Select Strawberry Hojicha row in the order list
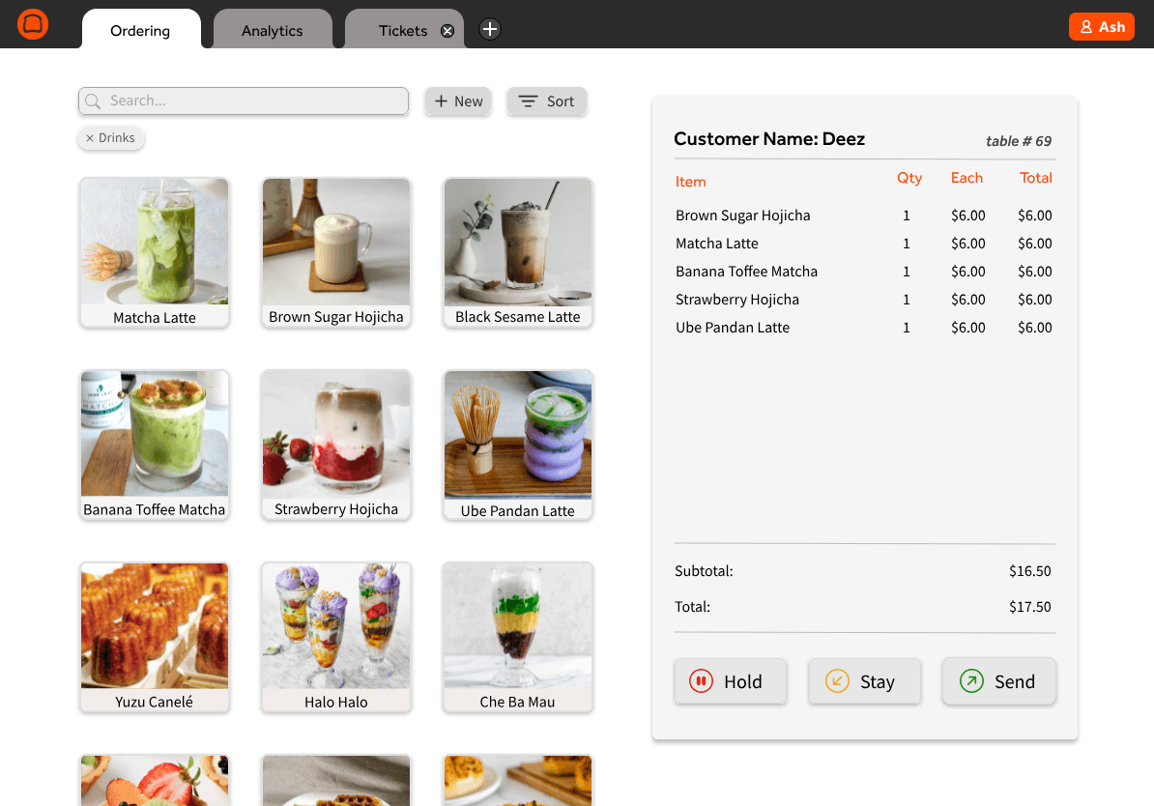1154x806 pixels. coord(864,300)
